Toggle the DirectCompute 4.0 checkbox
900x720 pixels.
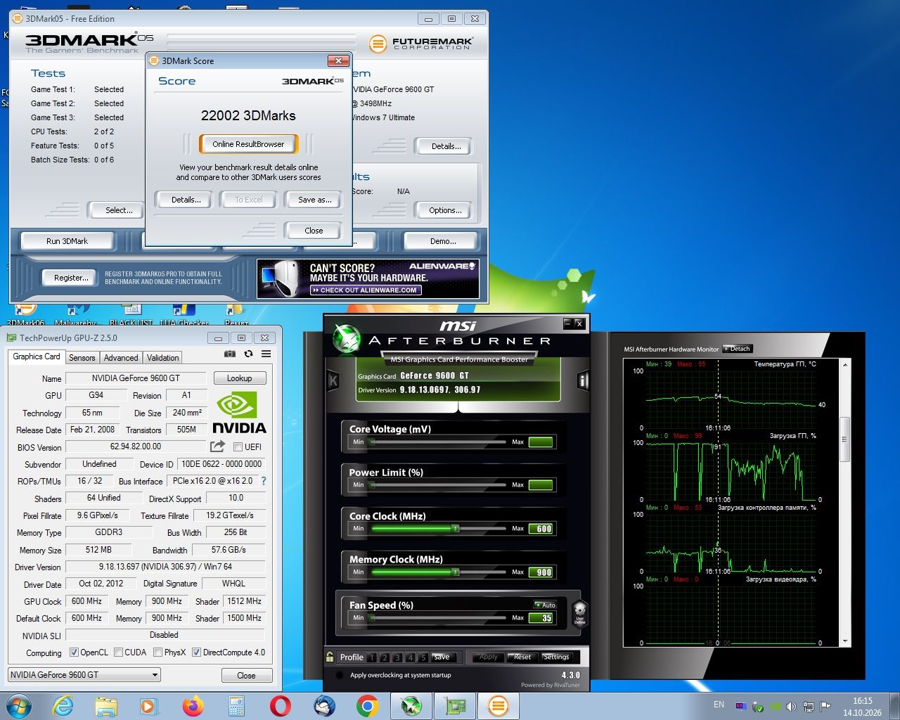coord(196,652)
